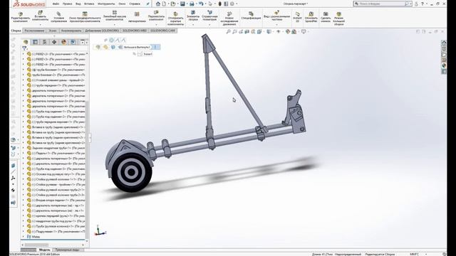Click Сделать снимок tool
This screenshot has height=256, width=456.
pyautogui.click(x=326, y=17)
